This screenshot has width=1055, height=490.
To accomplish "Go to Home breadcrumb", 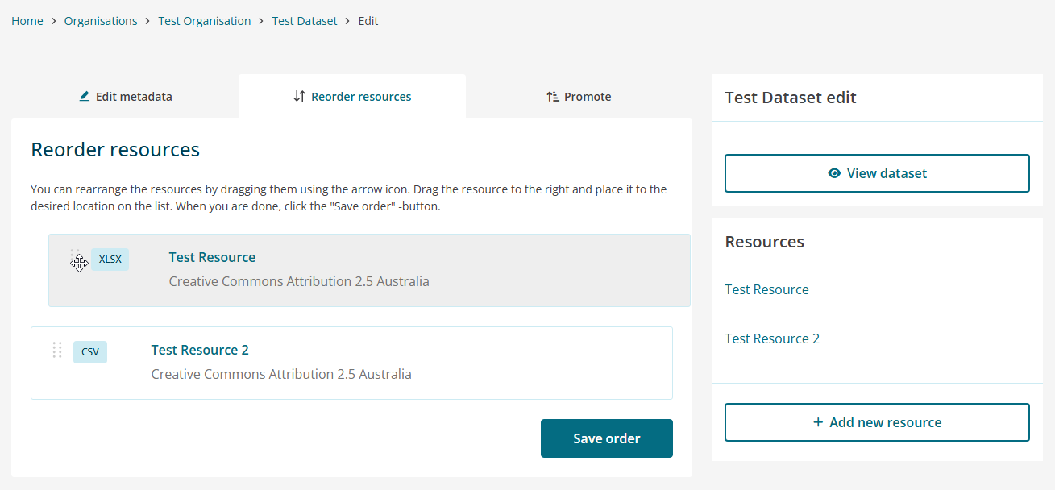I will click(x=27, y=21).
